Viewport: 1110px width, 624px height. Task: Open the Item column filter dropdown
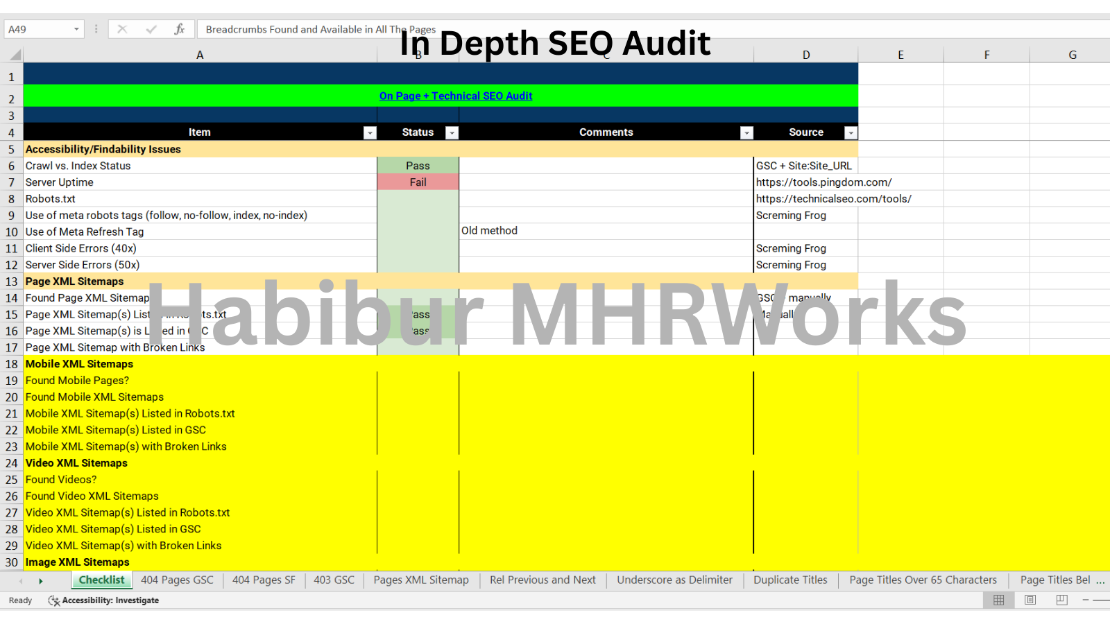[x=370, y=133]
